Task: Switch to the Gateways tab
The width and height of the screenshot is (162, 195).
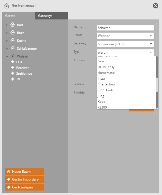Action: pos(45,16)
